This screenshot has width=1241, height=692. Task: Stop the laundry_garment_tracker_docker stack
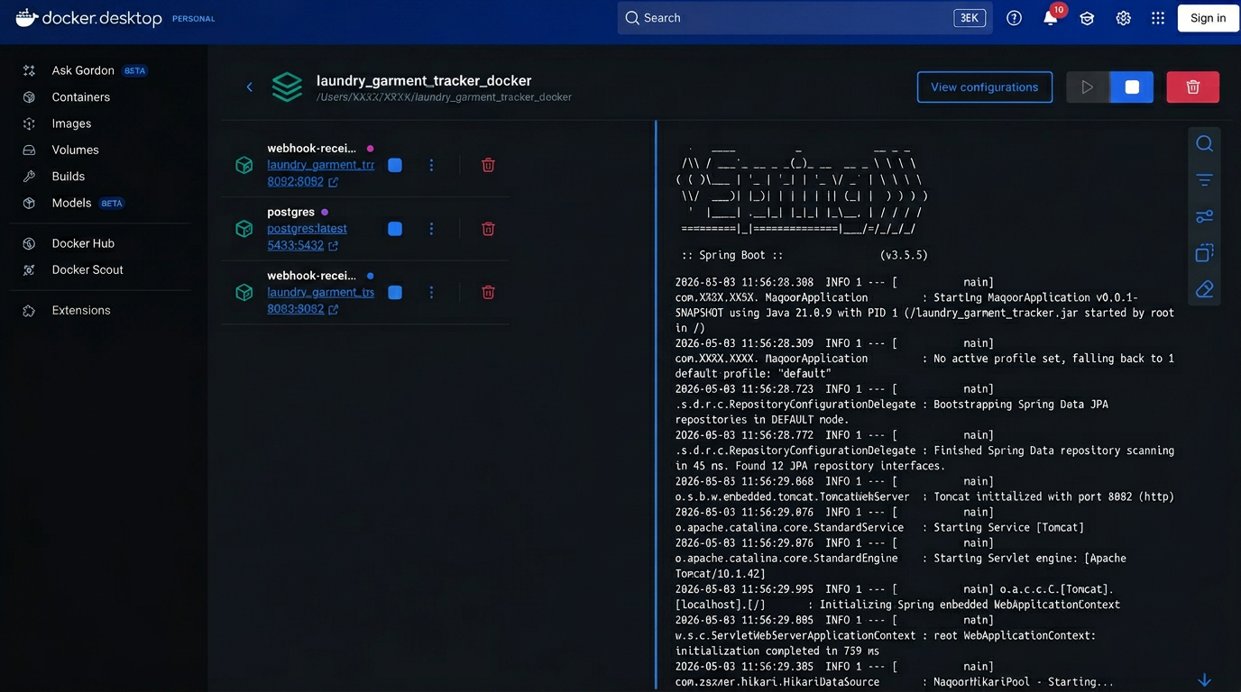(1132, 87)
